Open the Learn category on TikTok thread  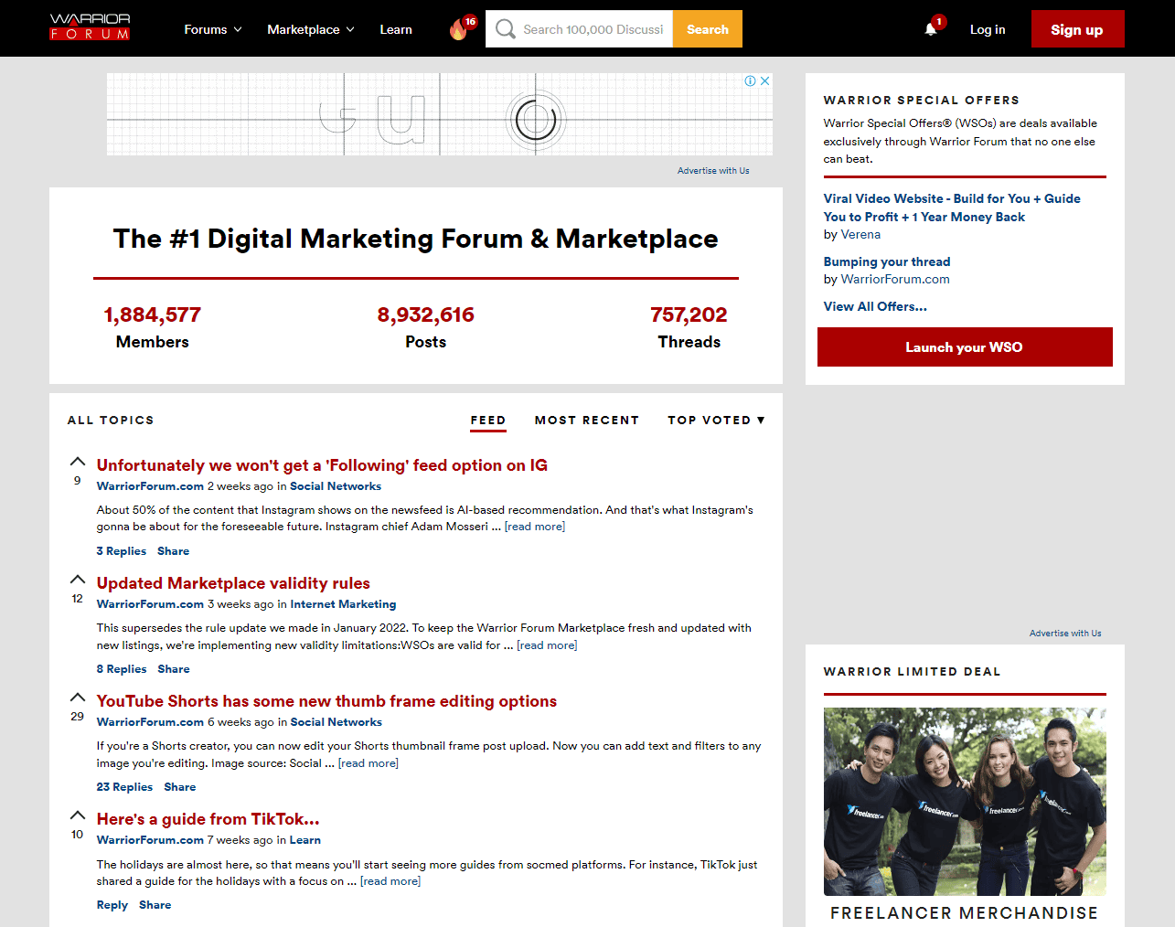pos(305,840)
